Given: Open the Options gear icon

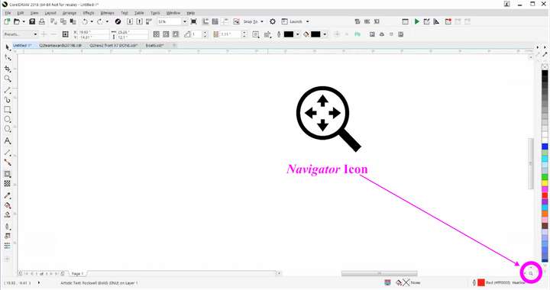Looking at the screenshot, I should [273, 21].
